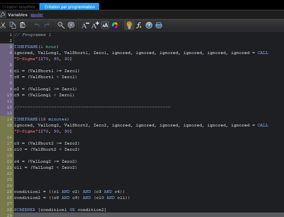Undo the last edit
Screen dimensions: 284x217
37,25
